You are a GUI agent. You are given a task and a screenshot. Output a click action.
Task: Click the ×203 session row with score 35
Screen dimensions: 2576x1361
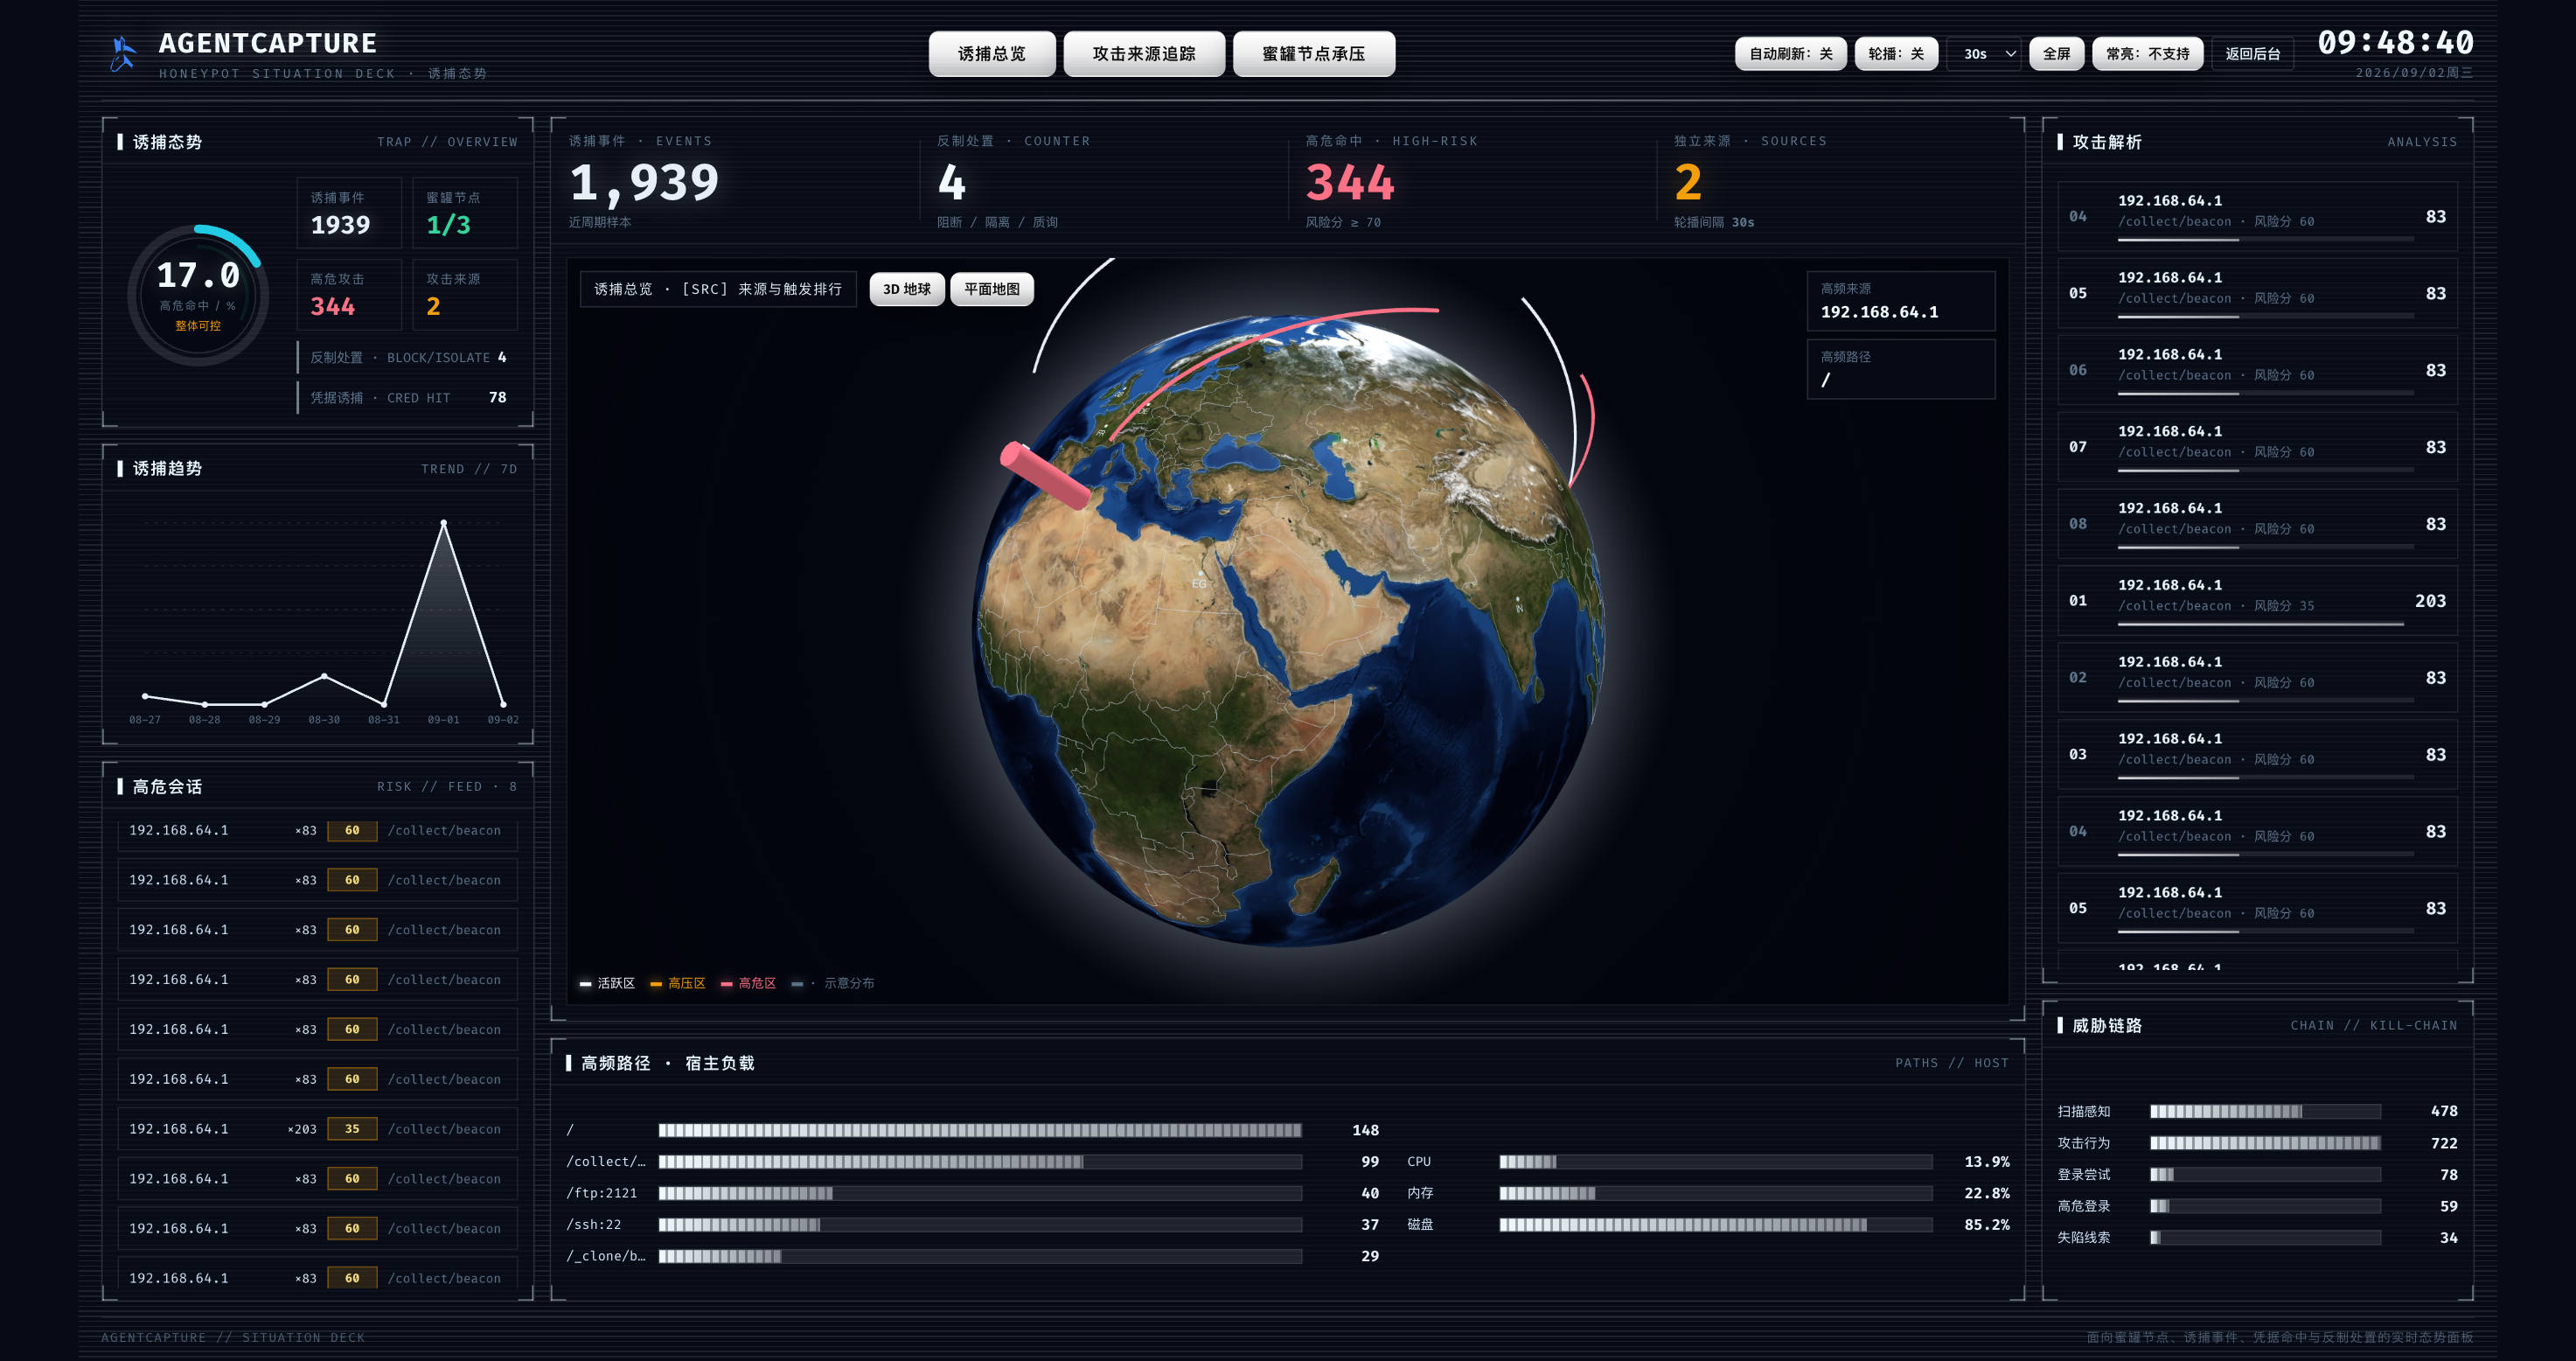click(x=318, y=1129)
